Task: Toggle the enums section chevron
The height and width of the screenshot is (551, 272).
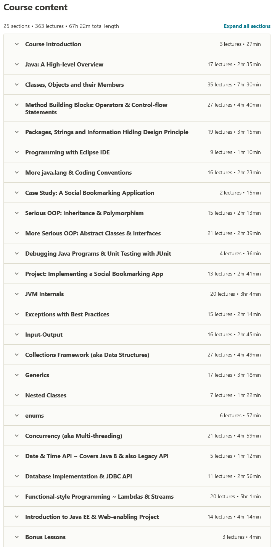Action: [x=17, y=415]
